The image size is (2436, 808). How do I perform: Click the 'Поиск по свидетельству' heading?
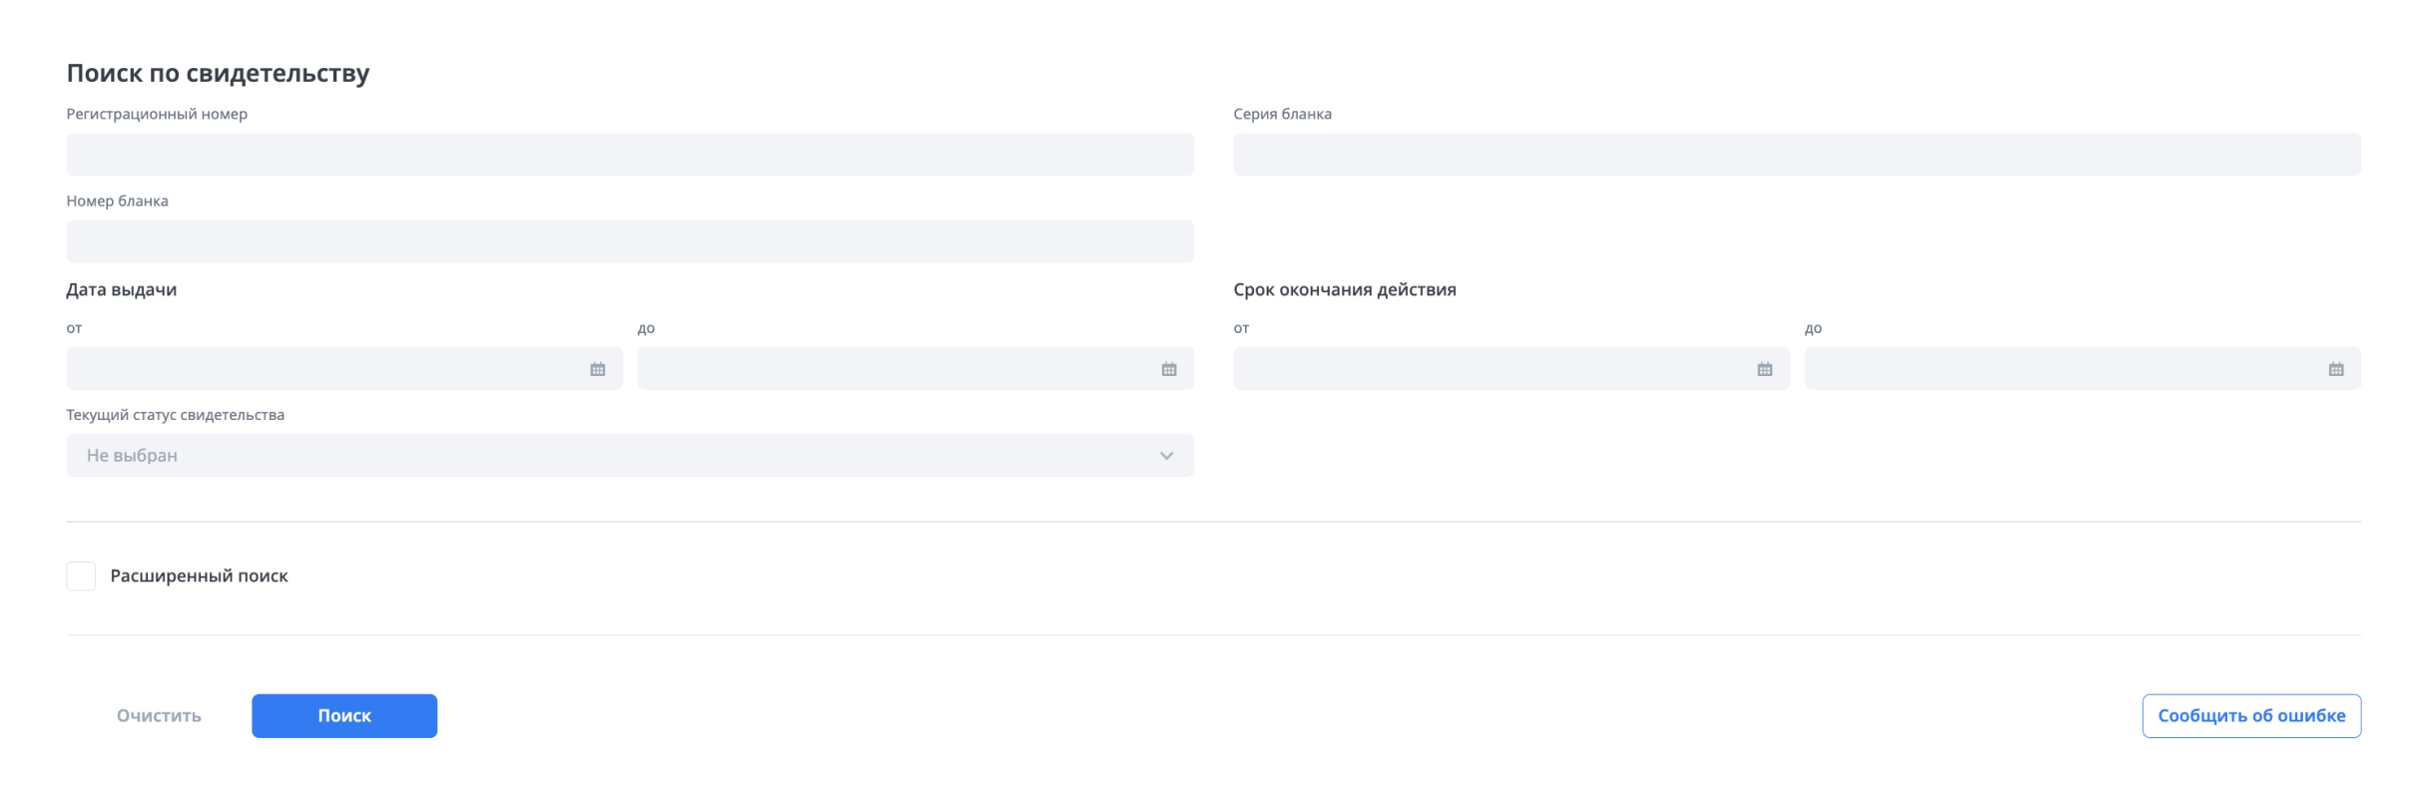pyautogui.click(x=218, y=73)
